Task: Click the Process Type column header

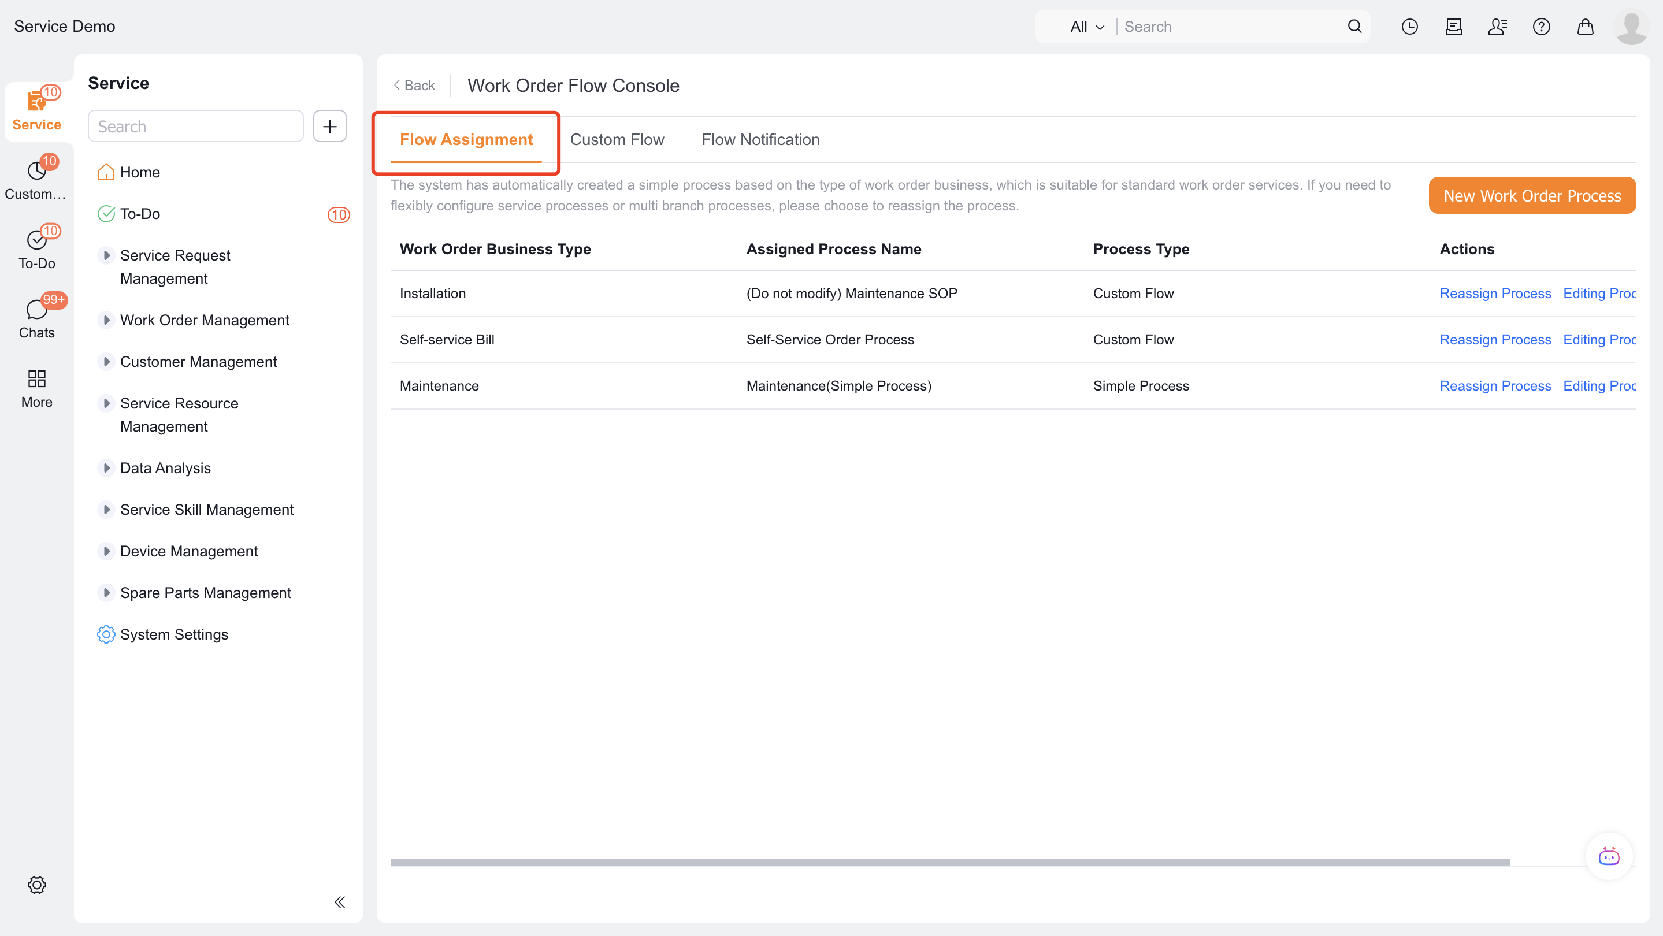Action: 1141,249
